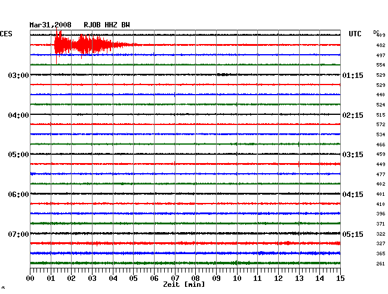Click the DC value 534
Screen dimensions: 388x294
[x=381, y=135]
